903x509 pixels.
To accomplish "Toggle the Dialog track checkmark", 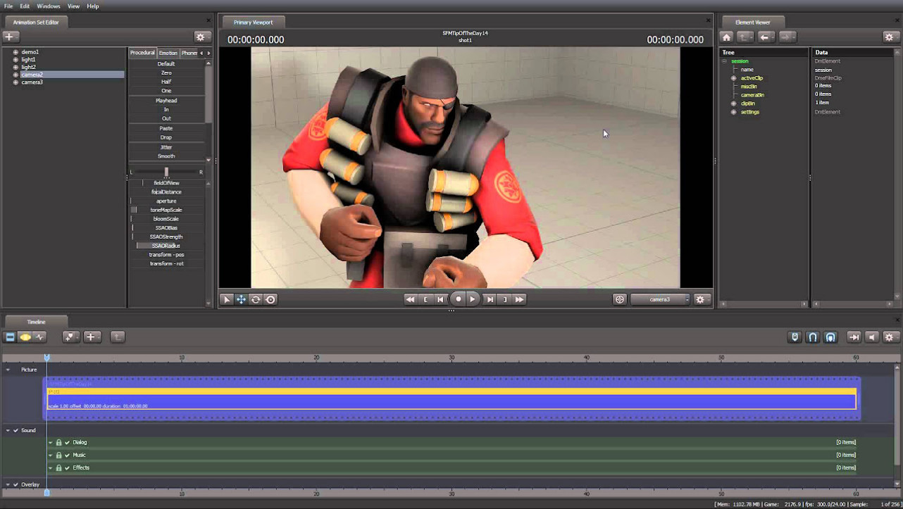I will [x=68, y=443].
